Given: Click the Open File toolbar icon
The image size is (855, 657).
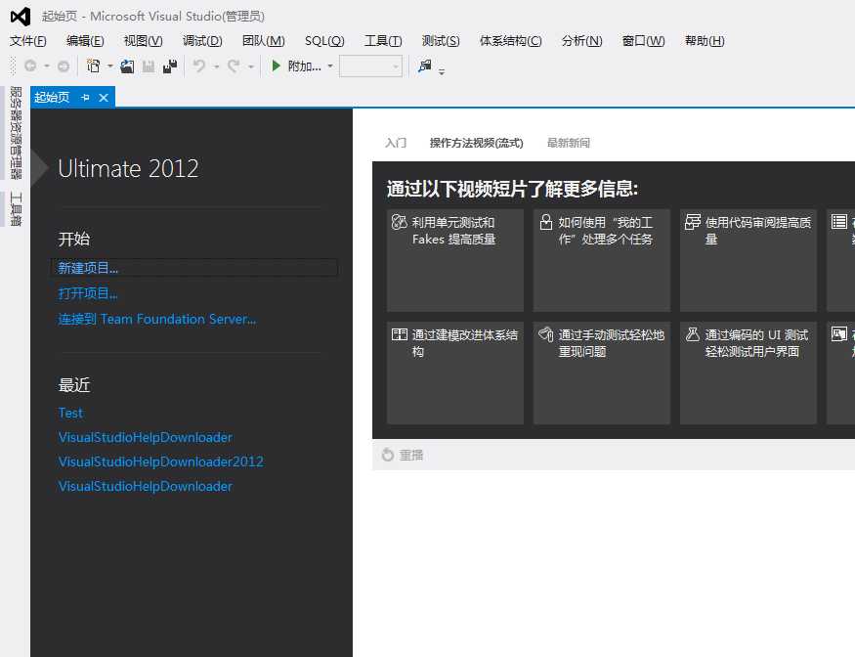Looking at the screenshot, I should click(127, 66).
